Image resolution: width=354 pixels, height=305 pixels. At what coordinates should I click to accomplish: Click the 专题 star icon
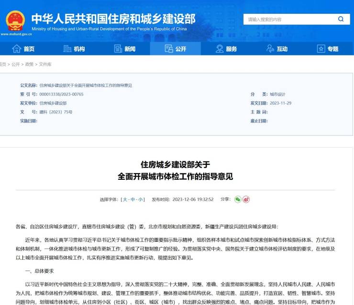321,49
